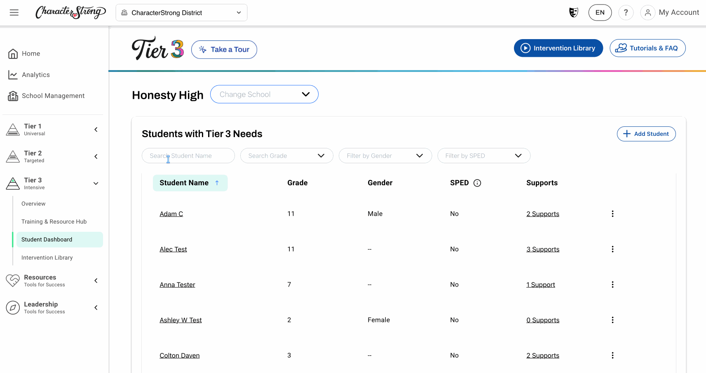This screenshot has height=373, width=706.
Task: Click the Tier 2 pyramid icon
Action: tap(13, 156)
